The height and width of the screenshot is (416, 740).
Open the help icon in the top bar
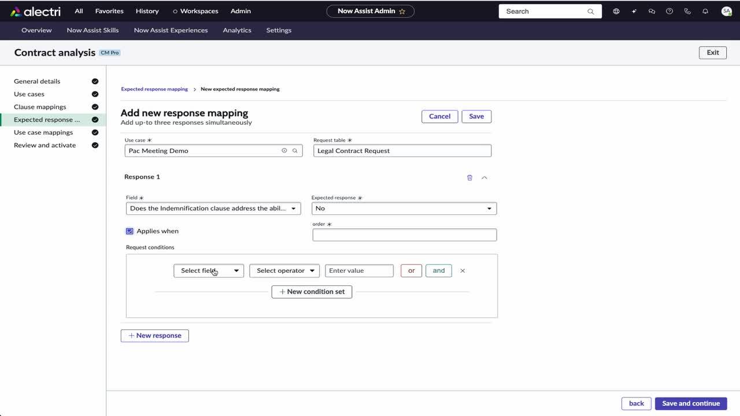669,11
